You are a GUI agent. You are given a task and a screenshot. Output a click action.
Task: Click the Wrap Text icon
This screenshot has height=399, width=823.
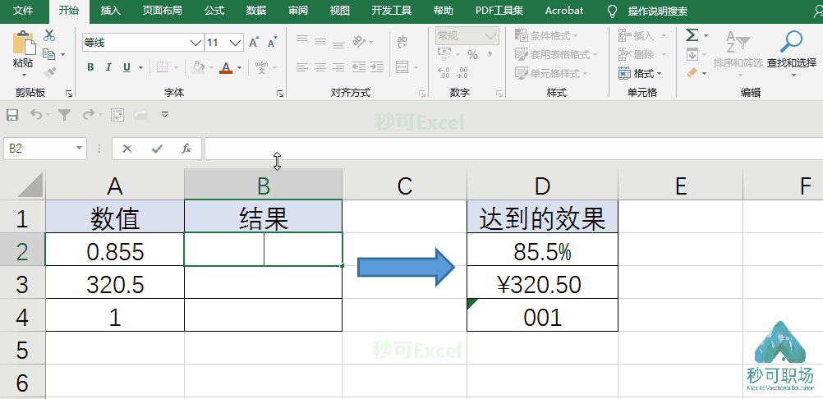[402, 41]
